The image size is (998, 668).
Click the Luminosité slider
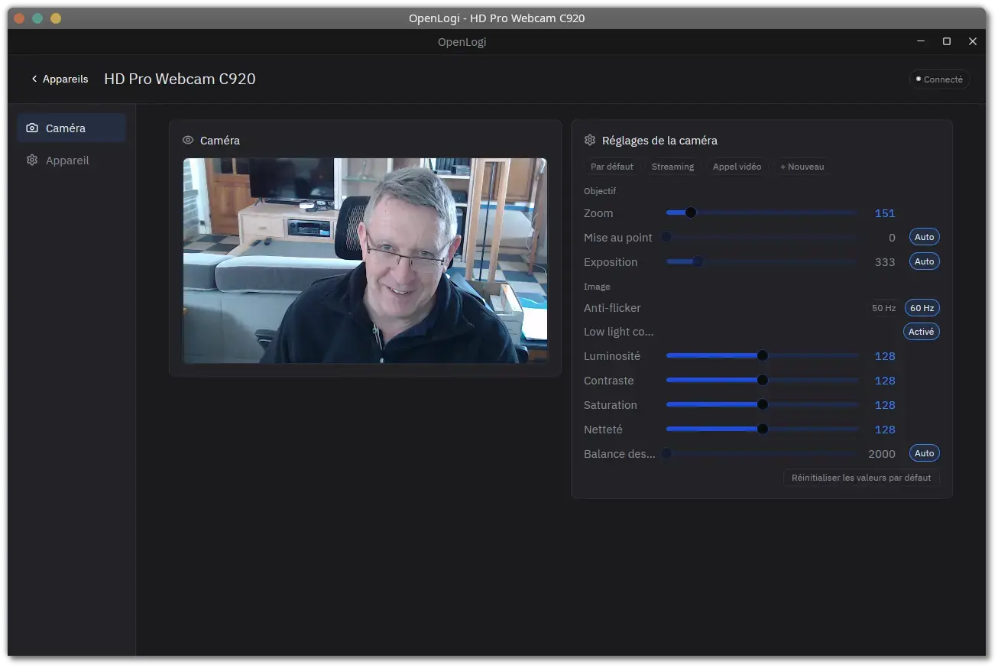(x=762, y=356)
